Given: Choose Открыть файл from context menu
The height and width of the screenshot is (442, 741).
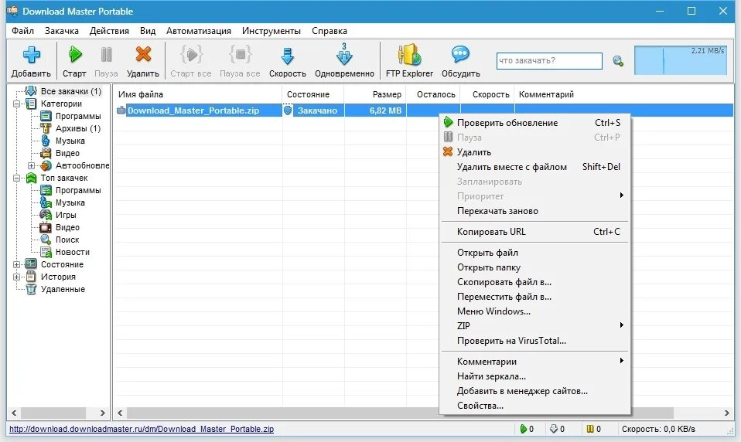Looking at the screenshot, I should [x=534, y=253].
